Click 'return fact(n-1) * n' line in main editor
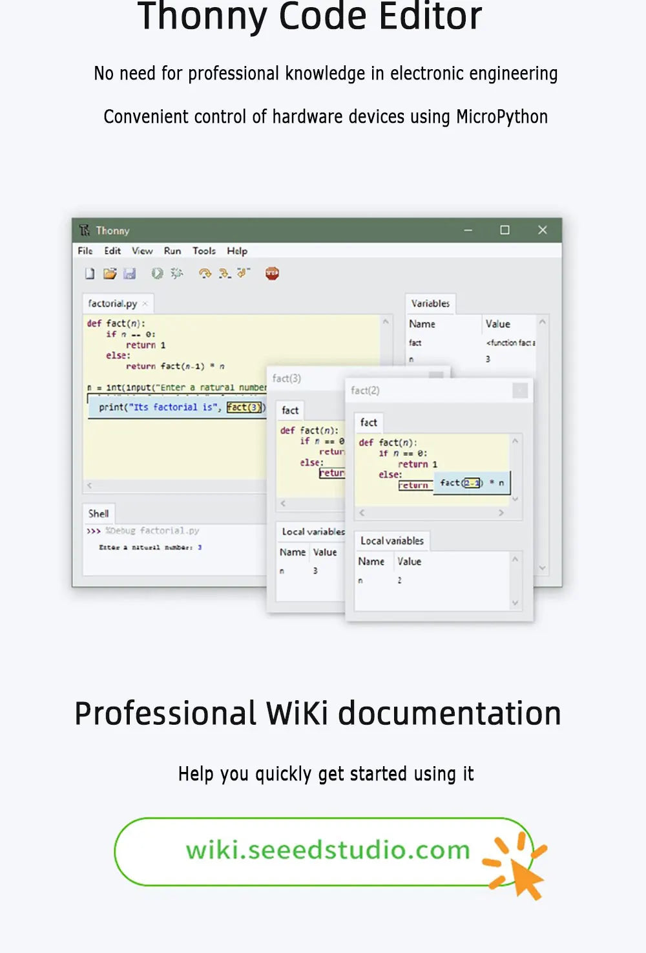 point(175,366)
